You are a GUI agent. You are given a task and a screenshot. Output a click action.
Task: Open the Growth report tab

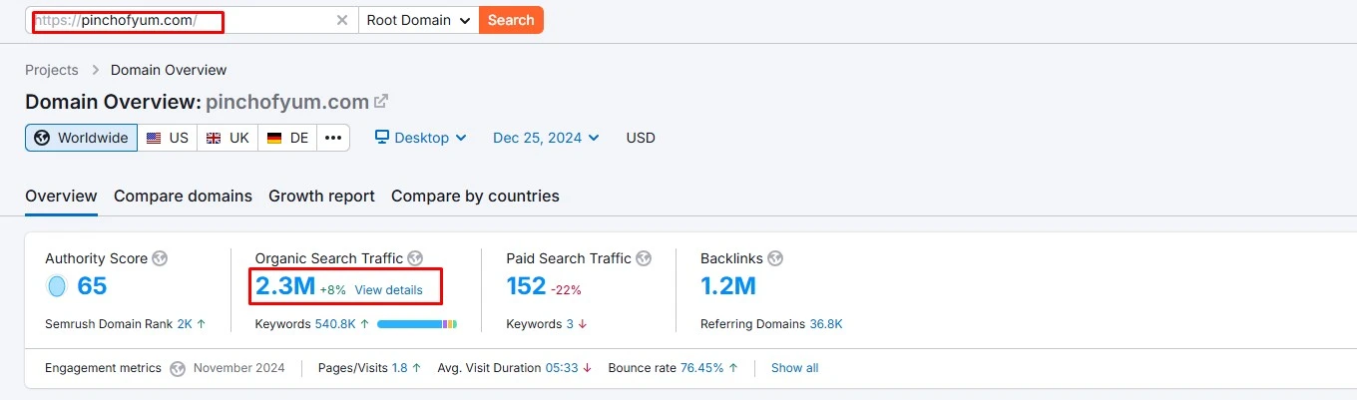click(321, 196)
